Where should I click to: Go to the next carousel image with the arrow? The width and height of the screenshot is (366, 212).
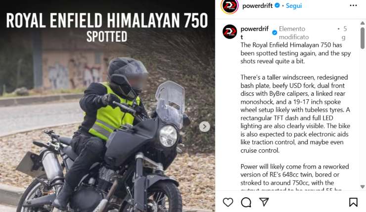click(204, 127)
